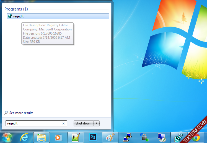Click the padlock monitor taskbar icon
This screenshot has height=143, width=207.
pos(144,137)
